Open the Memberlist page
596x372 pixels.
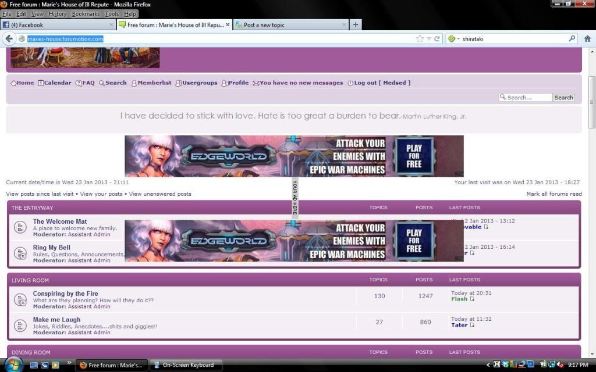click(151, 83)
